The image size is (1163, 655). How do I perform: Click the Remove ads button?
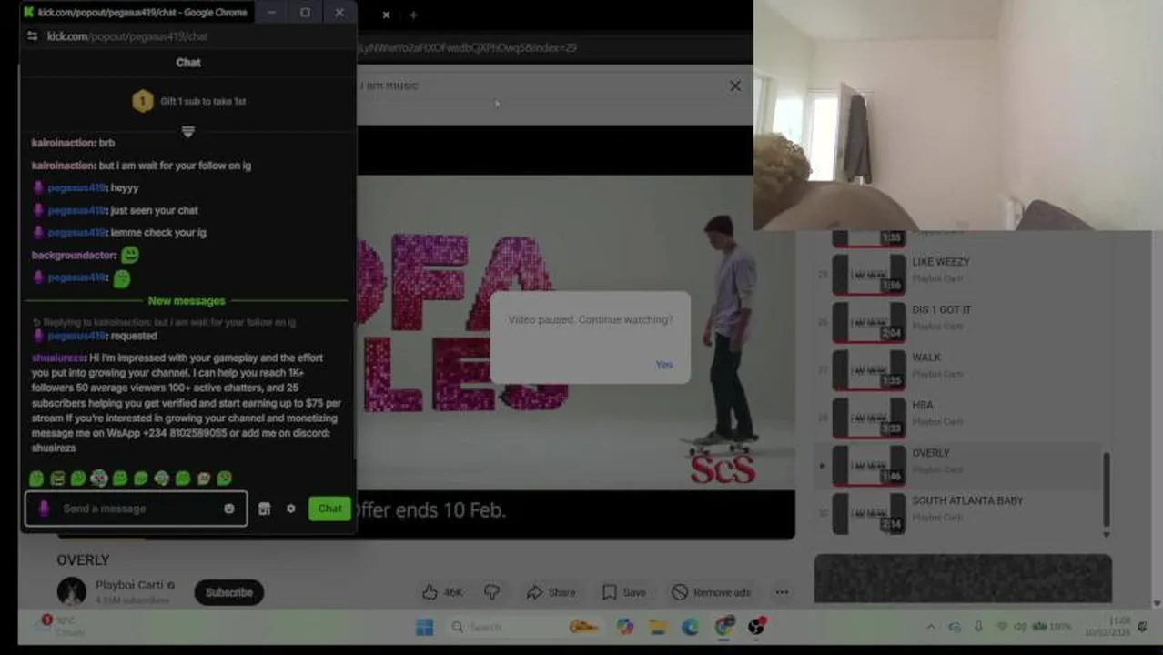point(712,592)
